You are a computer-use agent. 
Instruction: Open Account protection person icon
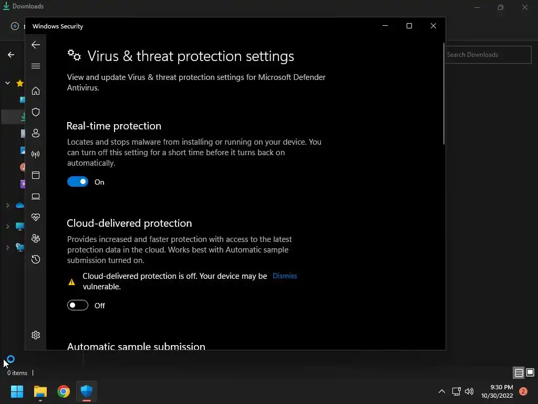(36, 133)
